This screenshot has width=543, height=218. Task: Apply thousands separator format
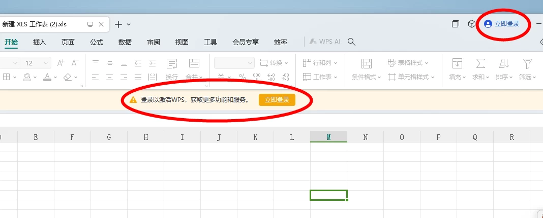[x=257, y=77]
